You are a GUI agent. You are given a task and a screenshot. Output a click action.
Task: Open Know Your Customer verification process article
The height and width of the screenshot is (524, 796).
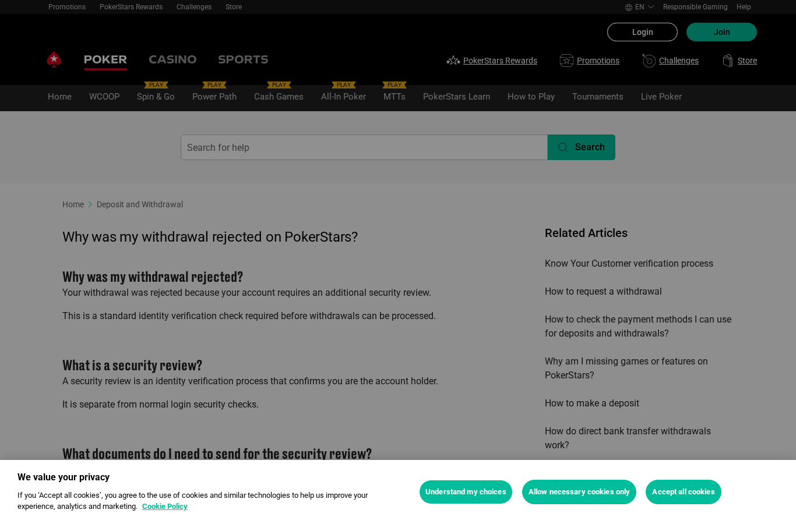(x=629, y=264)
